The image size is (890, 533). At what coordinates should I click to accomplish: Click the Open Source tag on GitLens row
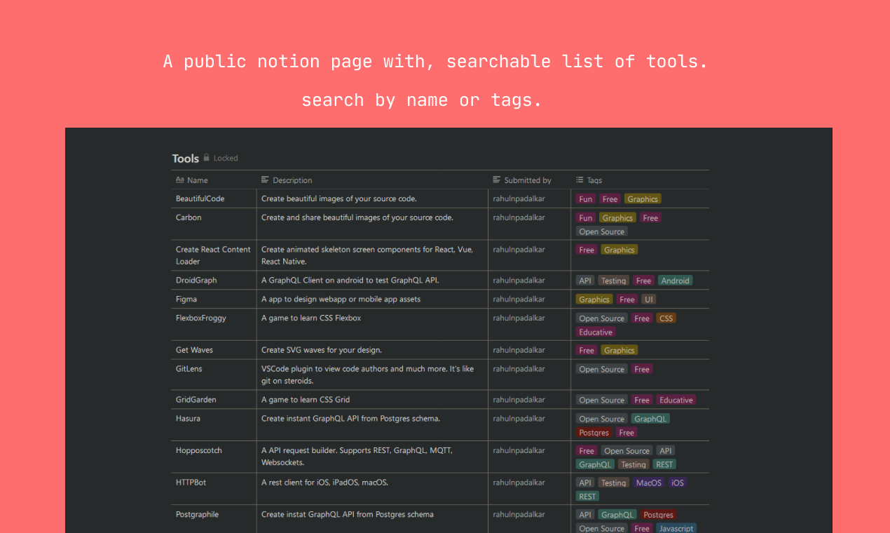pos(601,369)
